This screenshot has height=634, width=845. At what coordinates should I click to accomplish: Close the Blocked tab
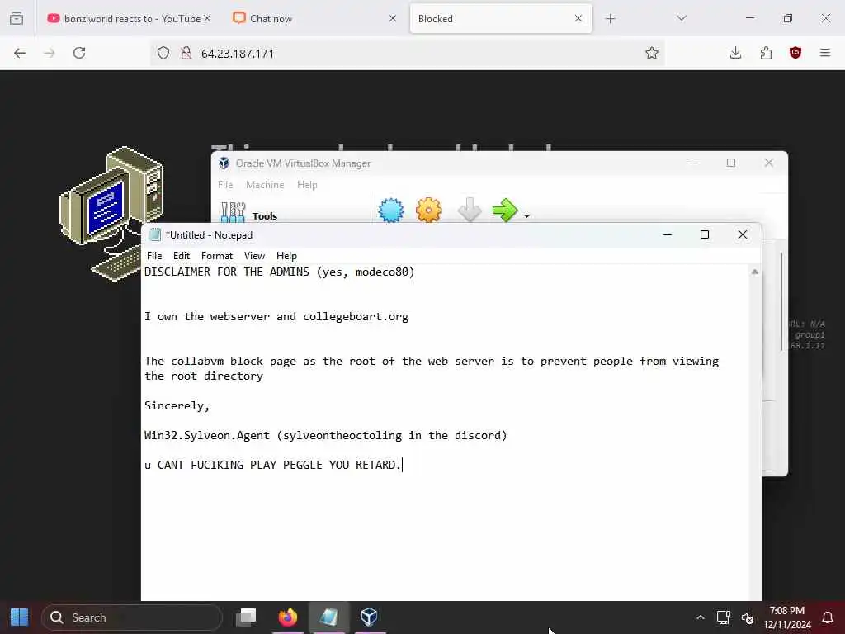tap(578, 18)
